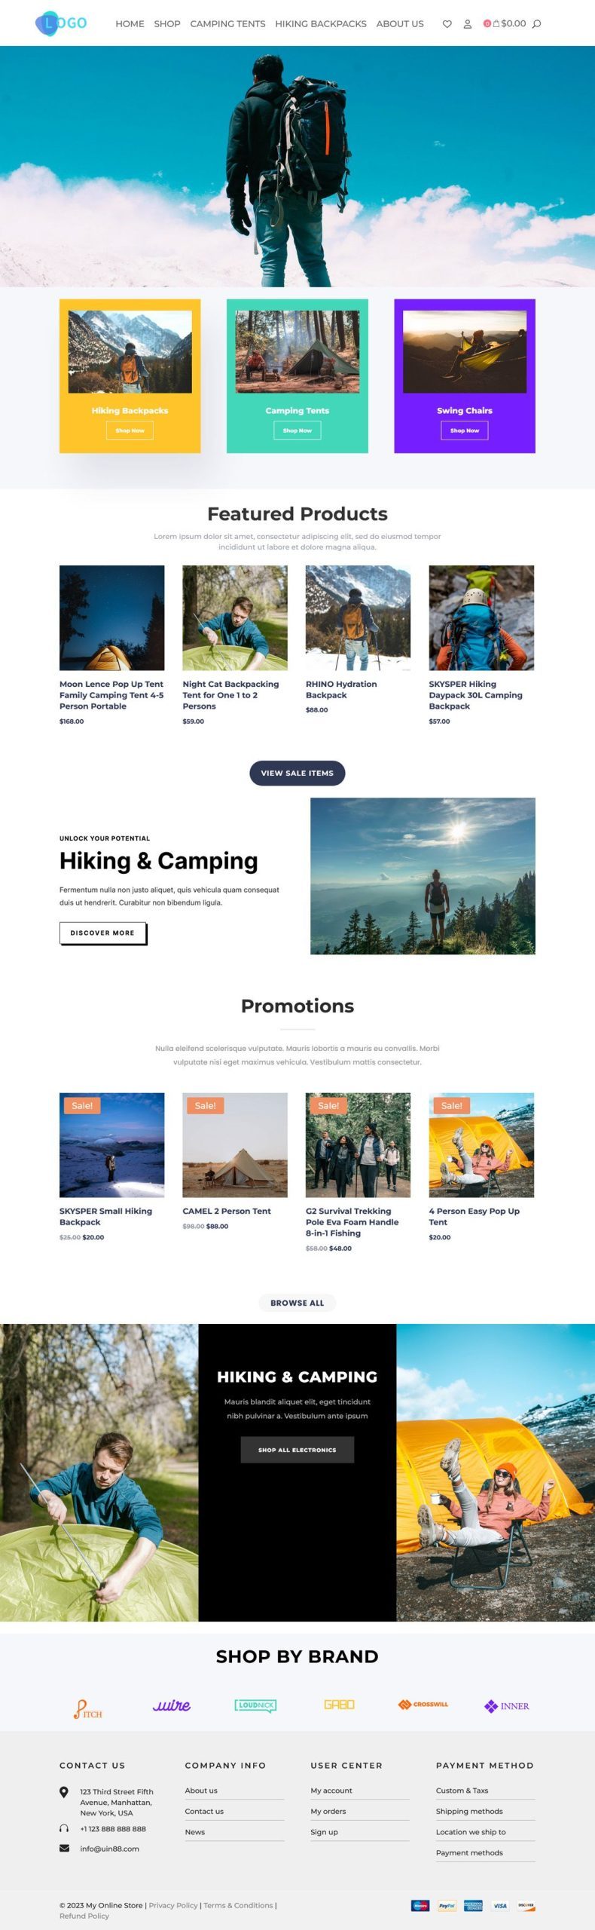Image resolution: width=595 pixels, height=1930 pixels.
Task: Click the Visa card icon
Action: pyautogui.click(x=500, y=1905)
